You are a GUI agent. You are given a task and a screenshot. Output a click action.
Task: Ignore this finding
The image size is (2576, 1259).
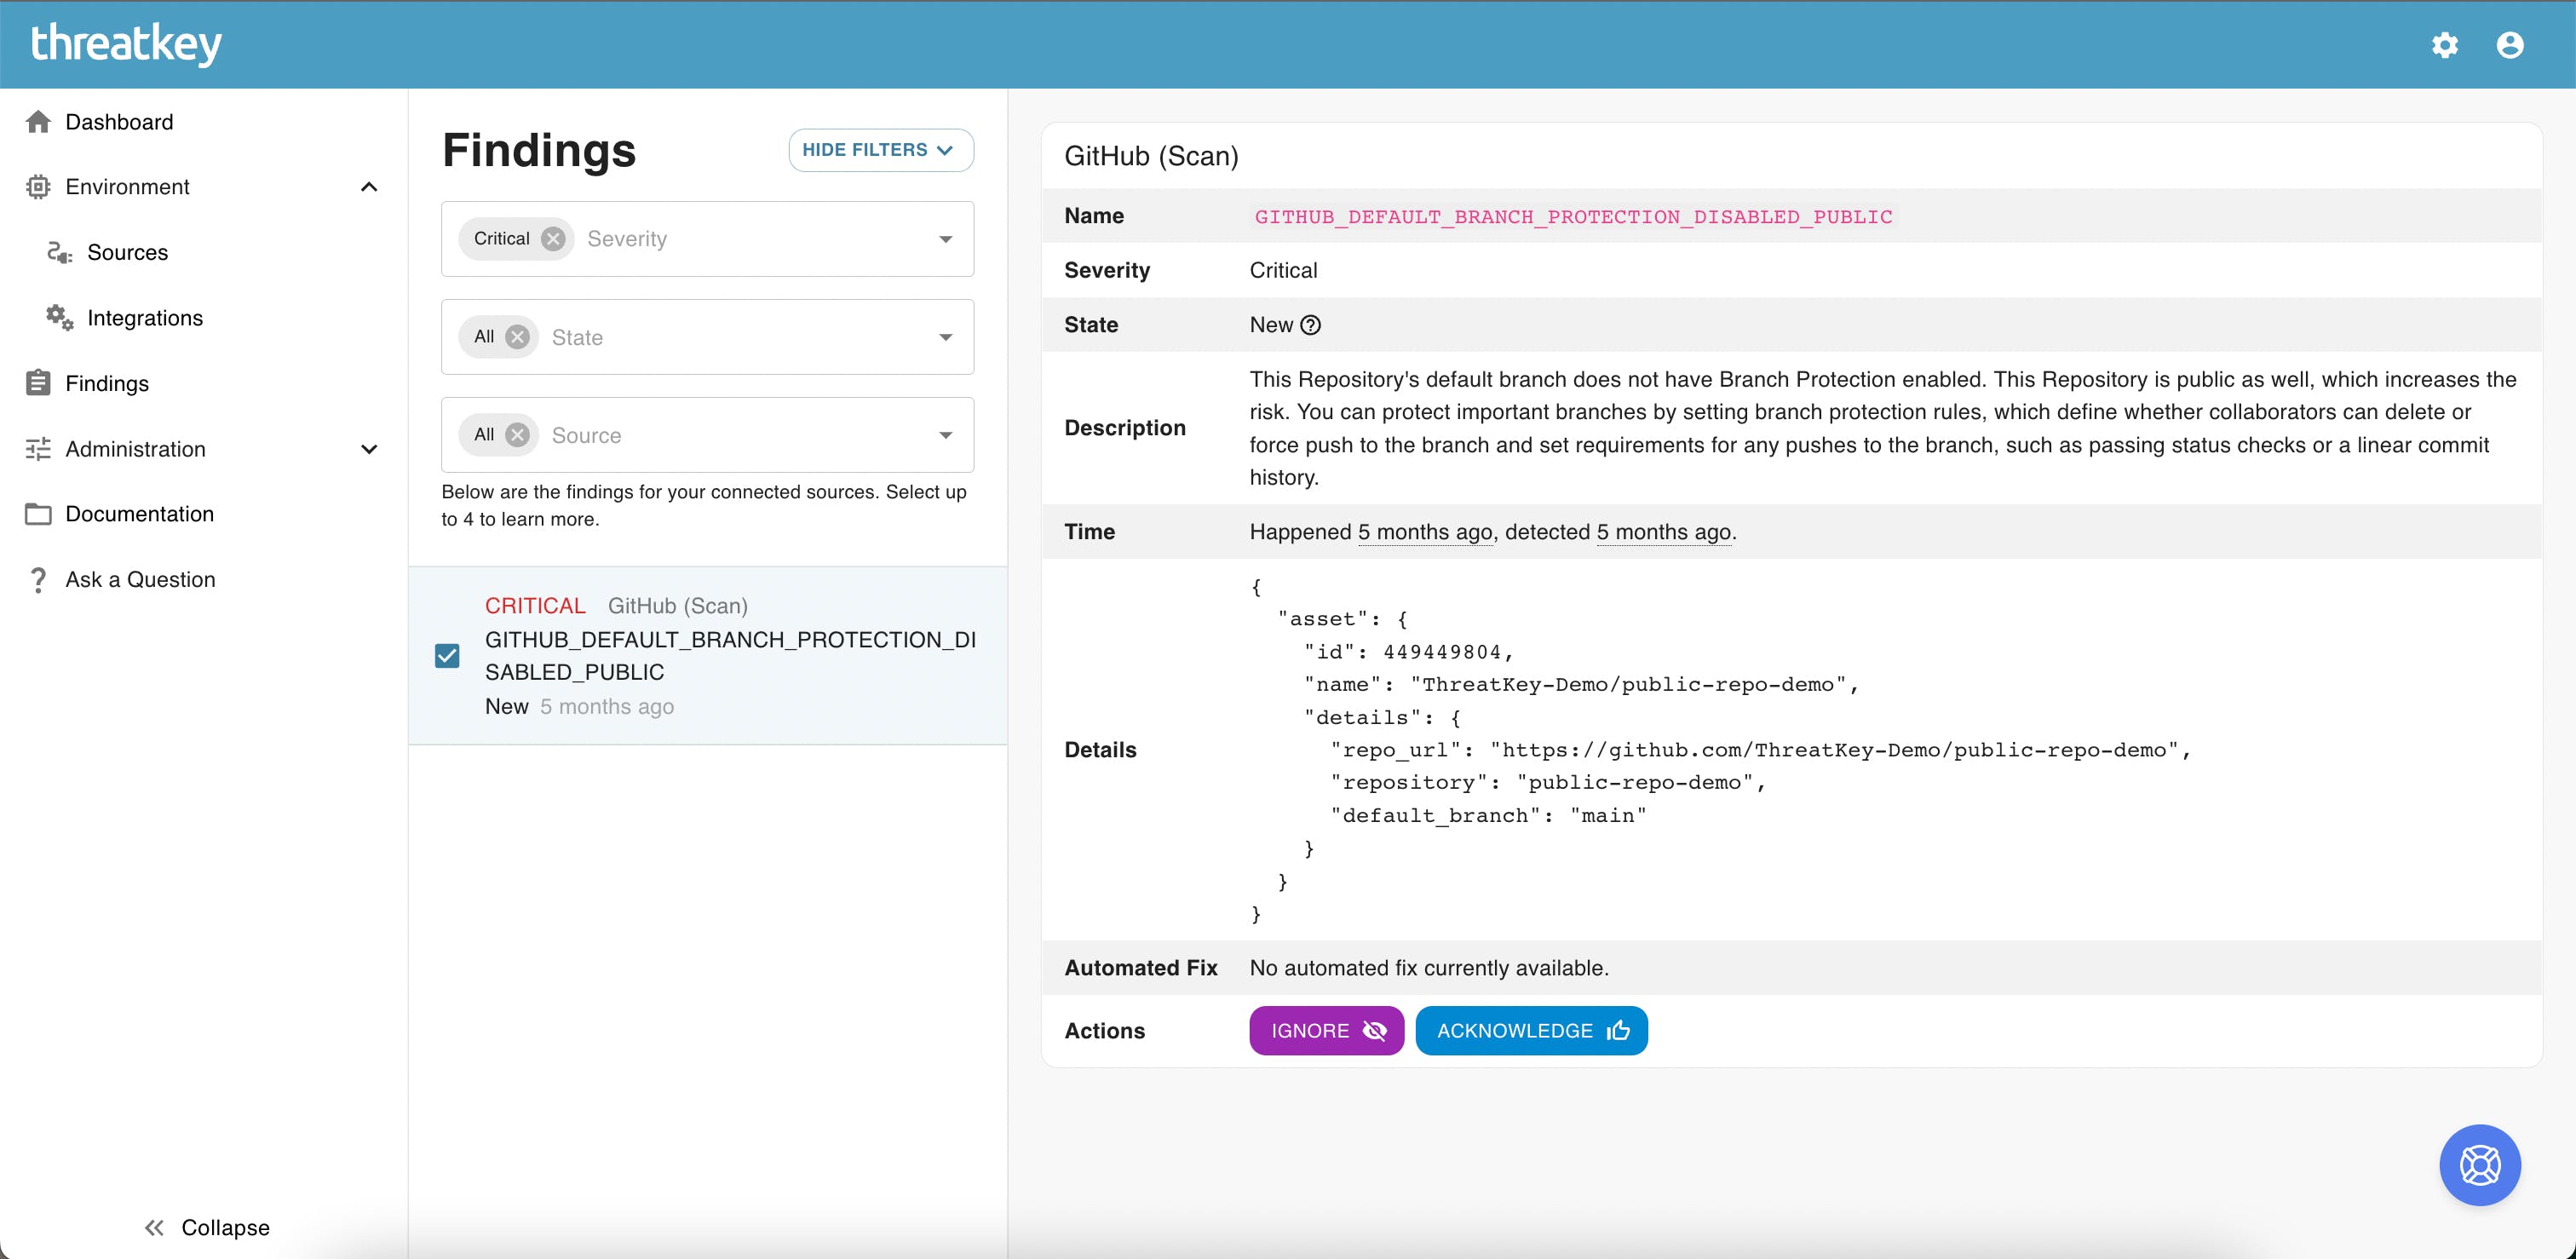(1326, 1031)
